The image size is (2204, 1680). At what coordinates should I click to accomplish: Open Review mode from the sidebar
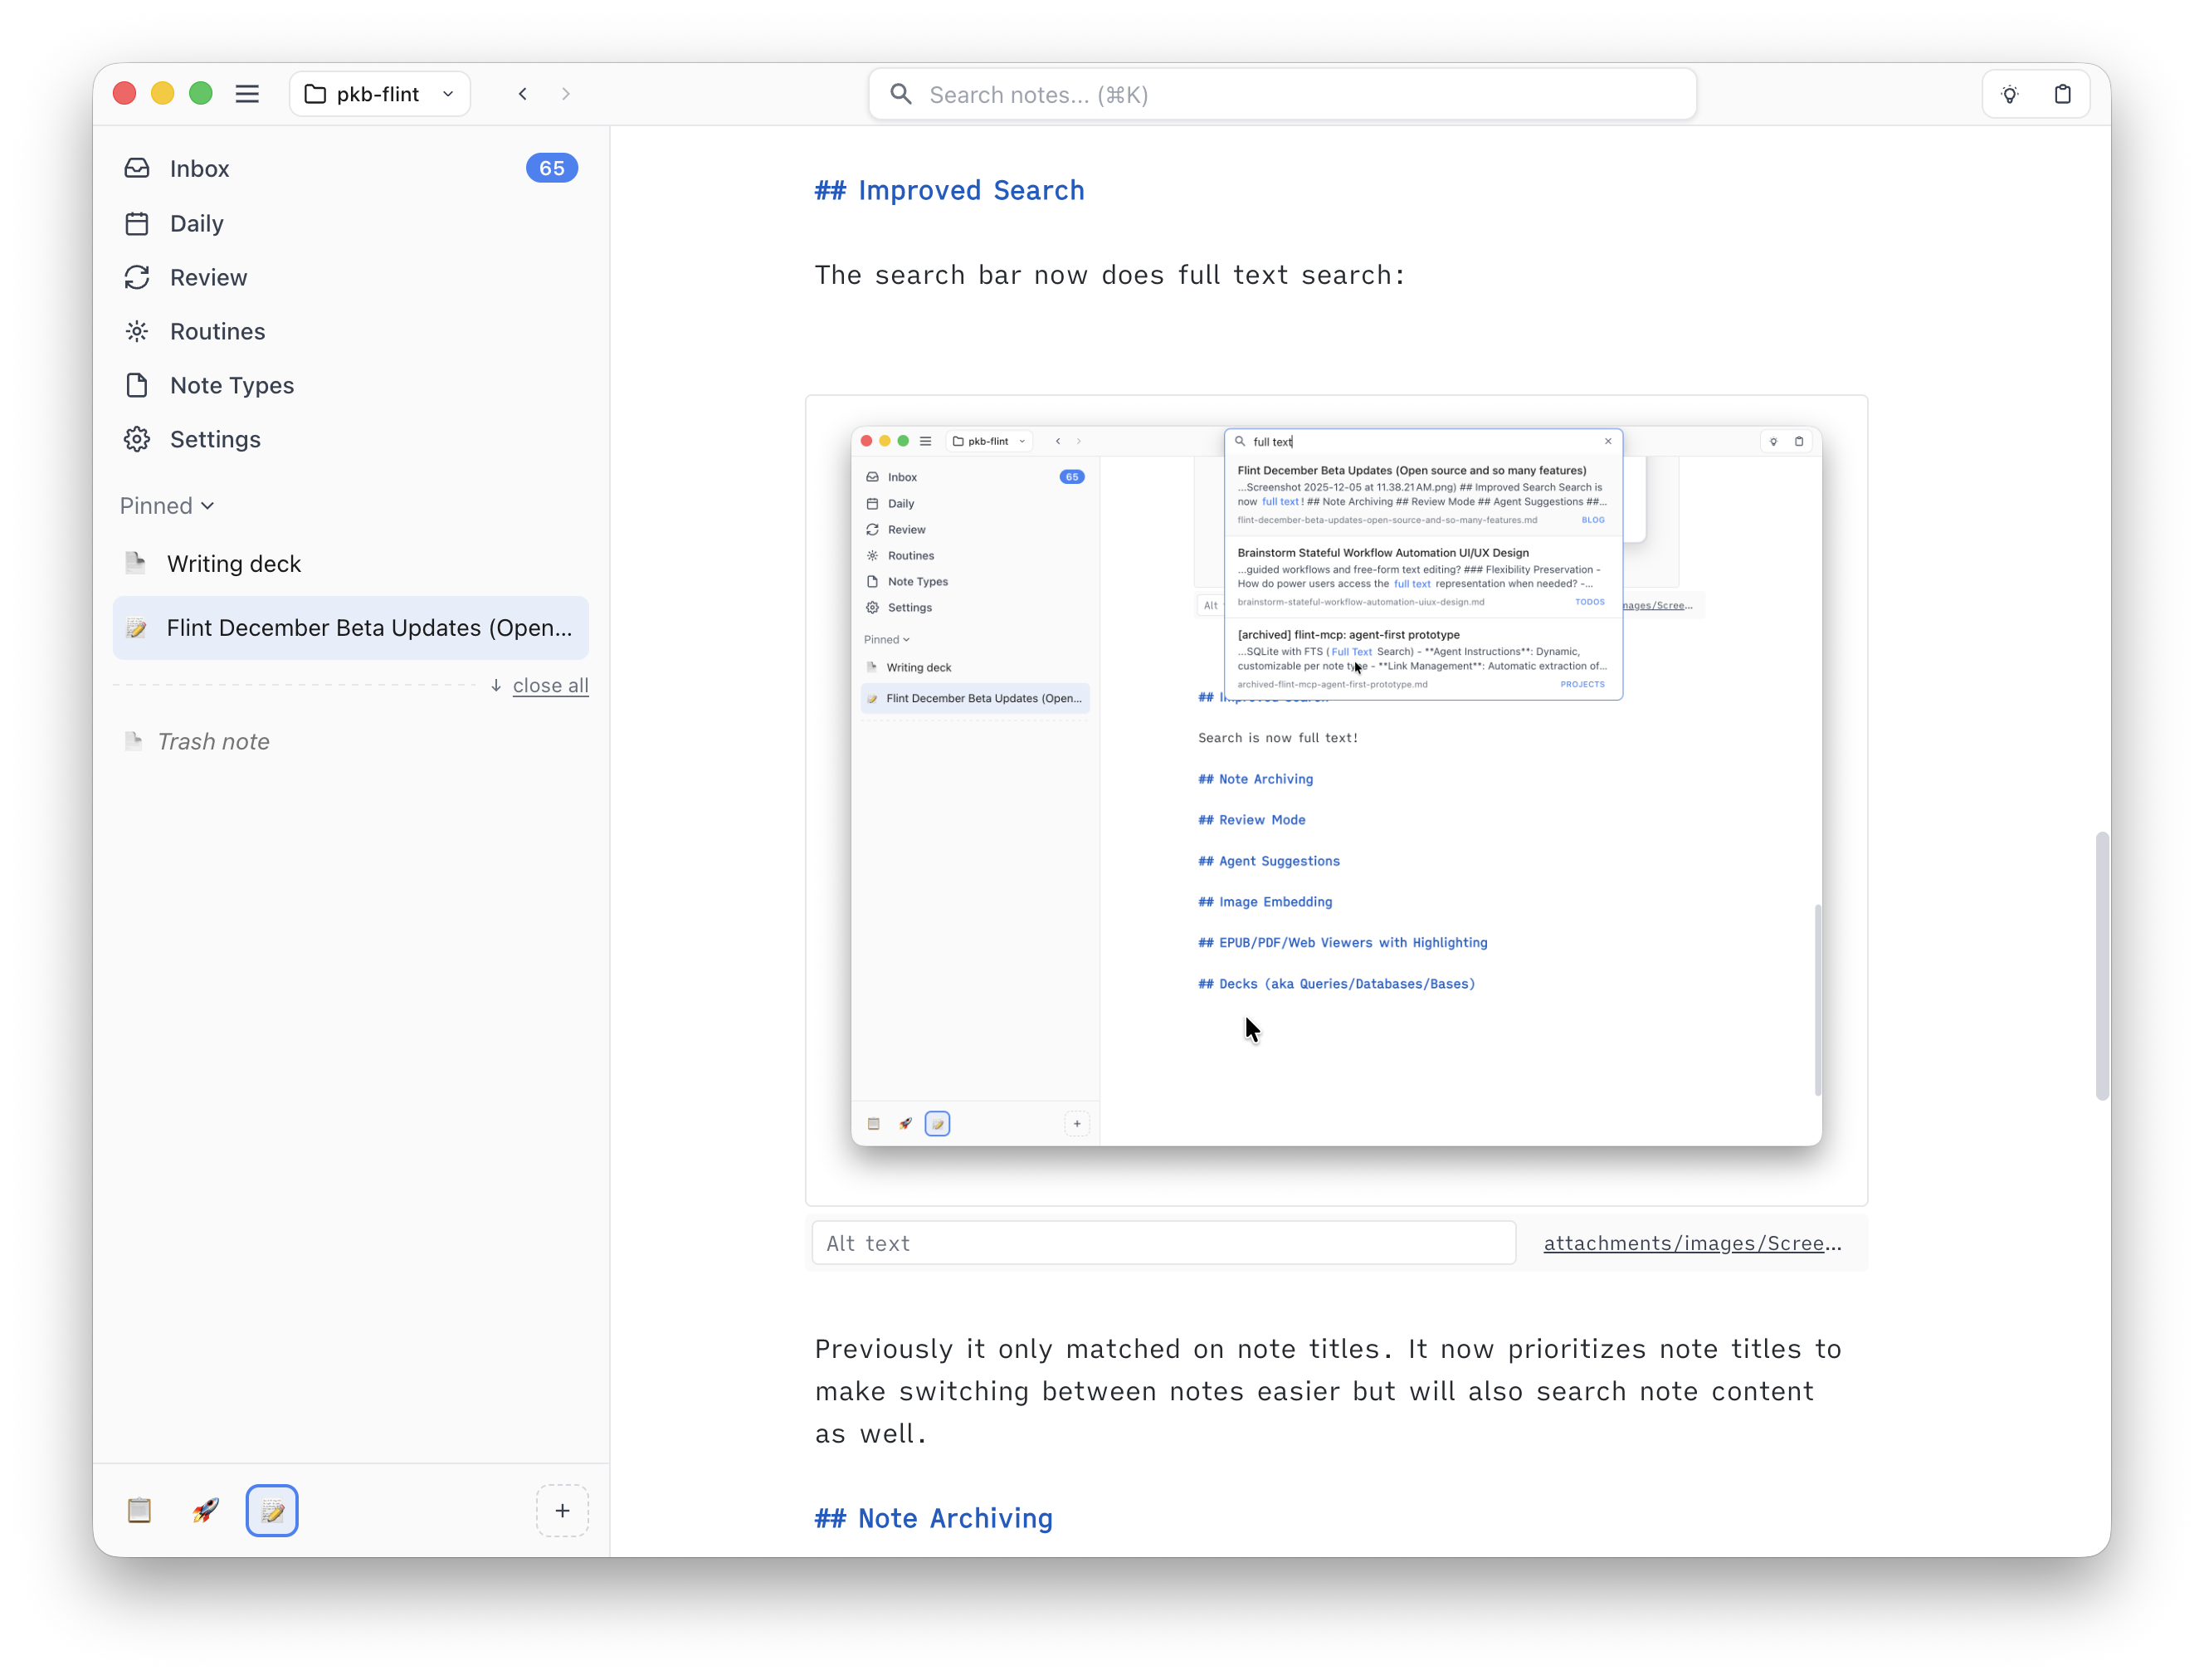click(x=208, y=277)
